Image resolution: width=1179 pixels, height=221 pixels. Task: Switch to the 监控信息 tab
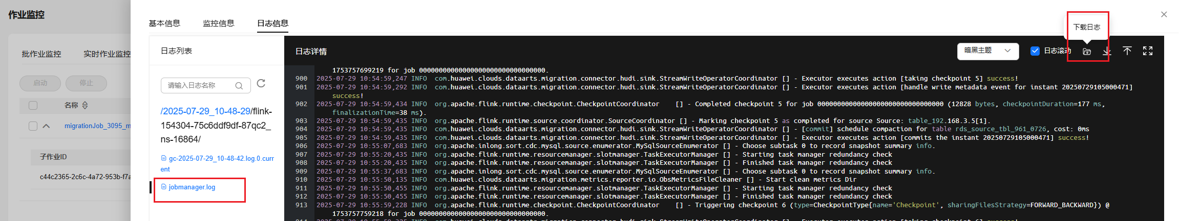[x=219, y=23]
